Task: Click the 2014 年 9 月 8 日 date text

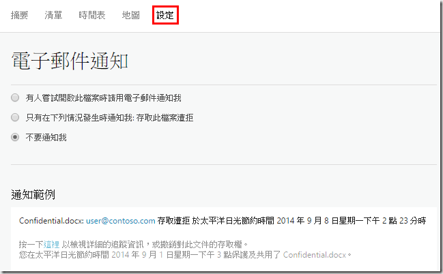Action: [x=302, y=221]
